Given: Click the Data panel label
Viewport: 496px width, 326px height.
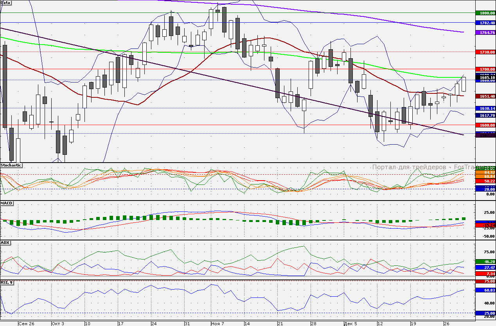Looking at the screenshot, I should coord(6,2).
